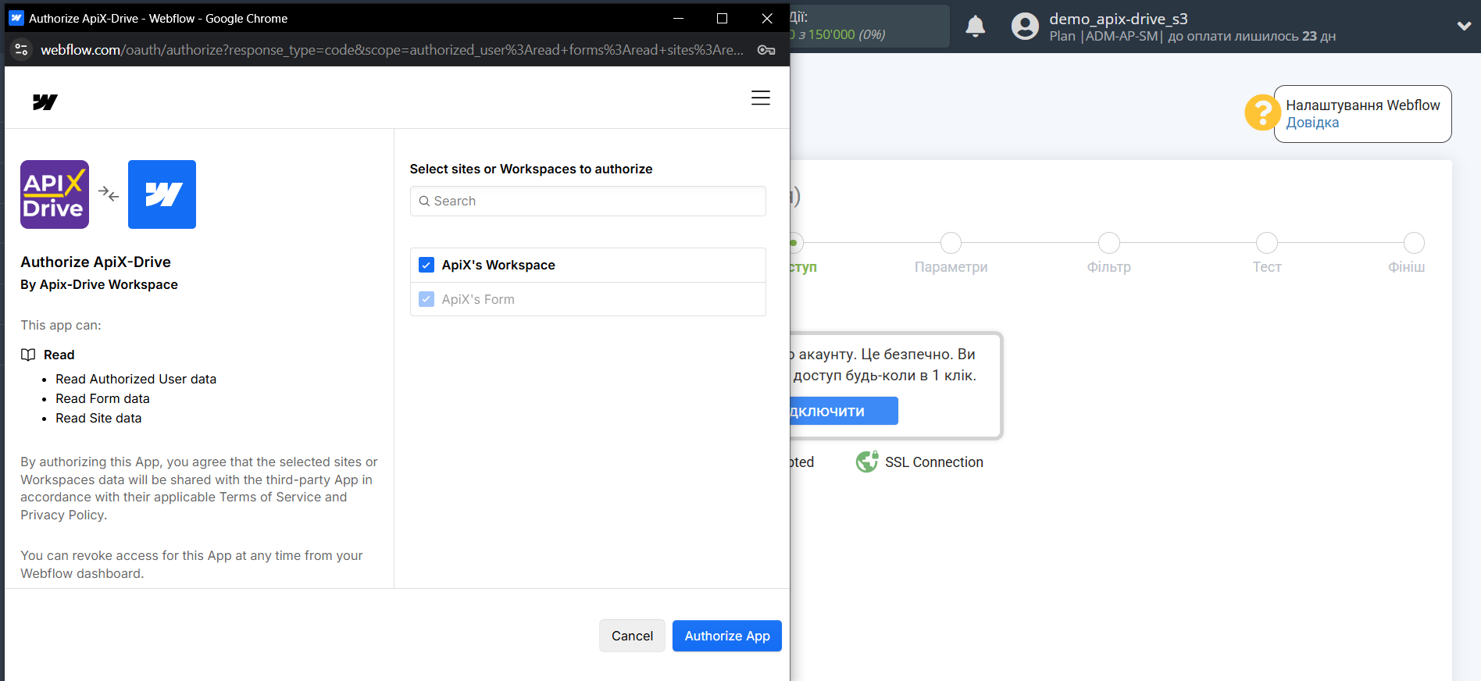Open site information icon in address bar
This screenshot has height=681, width=1481.
21,49
